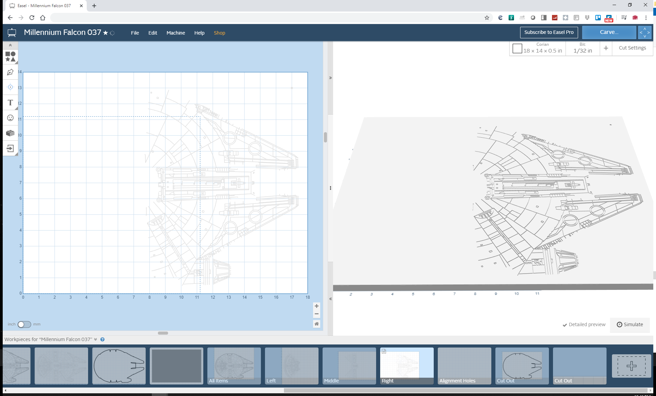Viewport: 656px width, 396px height.
Task: Toggle Detailed preview checkmark
Action: point(584,324)
